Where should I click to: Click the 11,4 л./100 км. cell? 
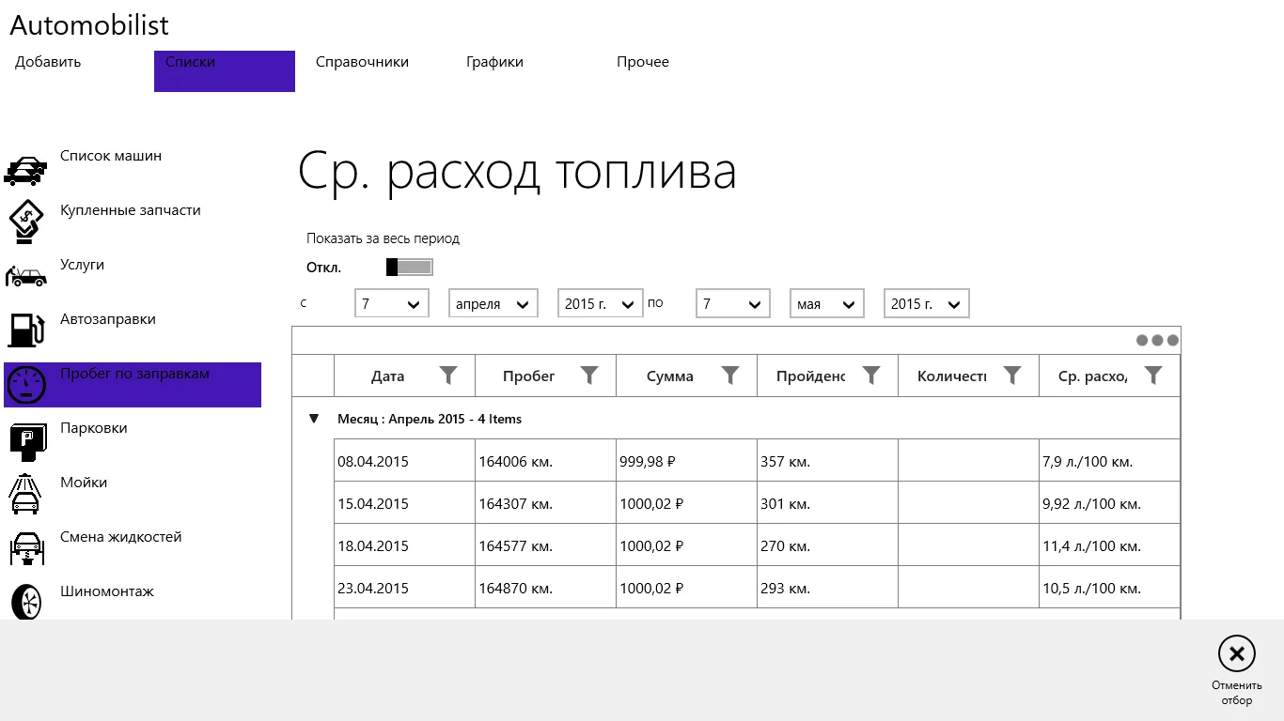[x=1110, y=545]
